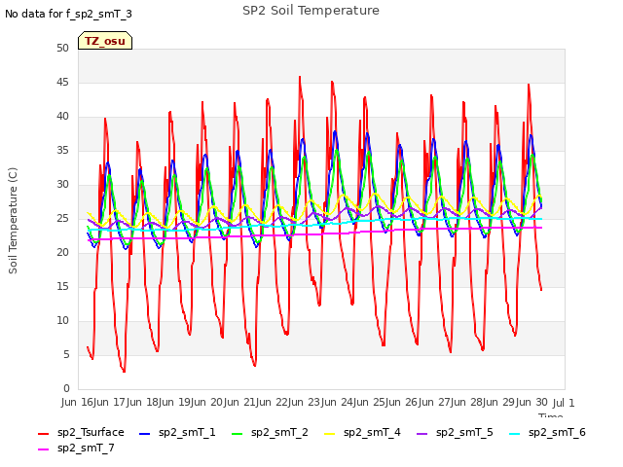Click the y-axis tick label 35
623x467 pixels.
62,150
